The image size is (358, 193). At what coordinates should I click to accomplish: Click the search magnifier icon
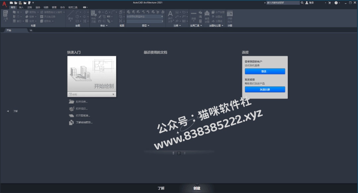tap(302, 3)
